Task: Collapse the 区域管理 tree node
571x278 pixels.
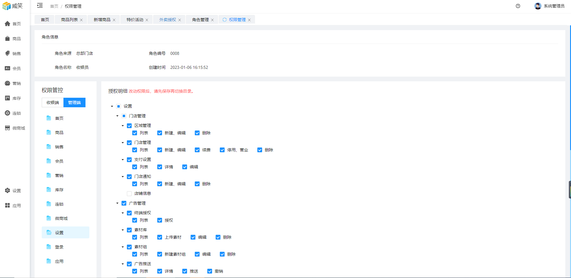Action: [x=123, y=126]
